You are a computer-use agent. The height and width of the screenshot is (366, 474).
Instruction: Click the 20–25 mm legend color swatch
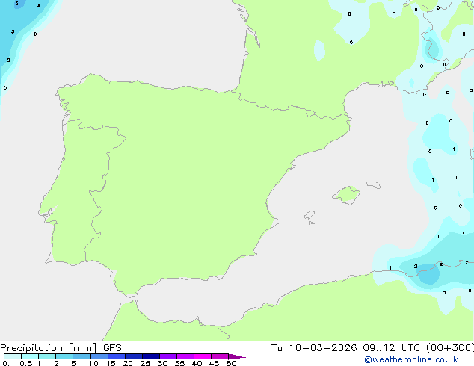point(134,356)
